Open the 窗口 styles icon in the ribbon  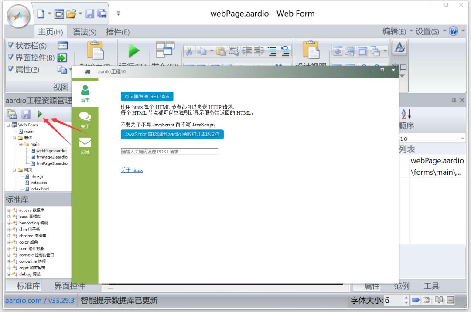tap(399, 48)
